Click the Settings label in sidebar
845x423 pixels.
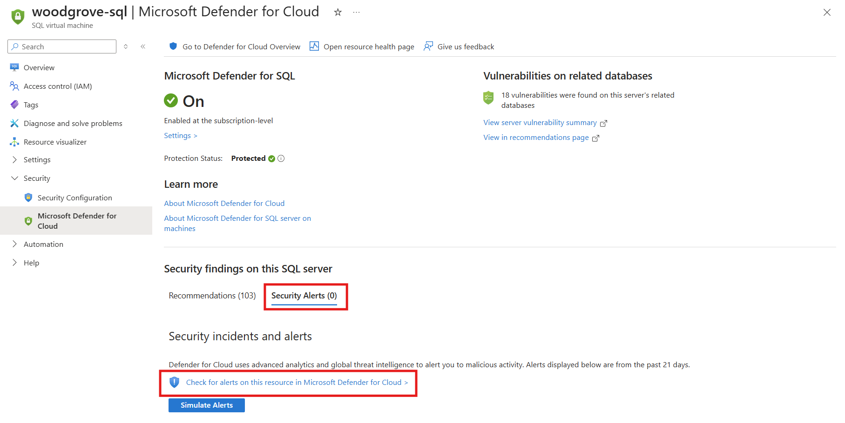[37, 159]
